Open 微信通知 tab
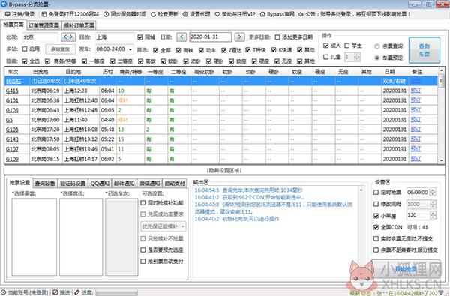Viewport: 450px width, 296px height. click(x=149, y=184)
